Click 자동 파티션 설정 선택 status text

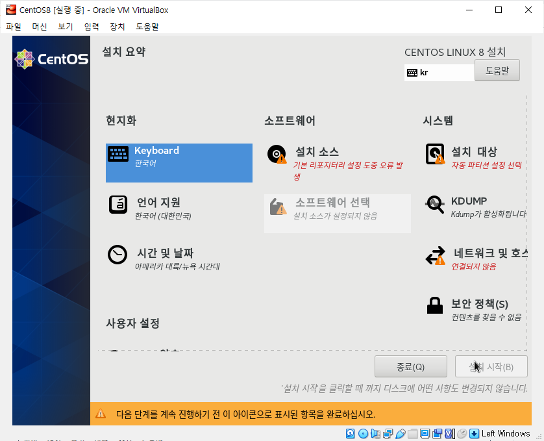486,165
